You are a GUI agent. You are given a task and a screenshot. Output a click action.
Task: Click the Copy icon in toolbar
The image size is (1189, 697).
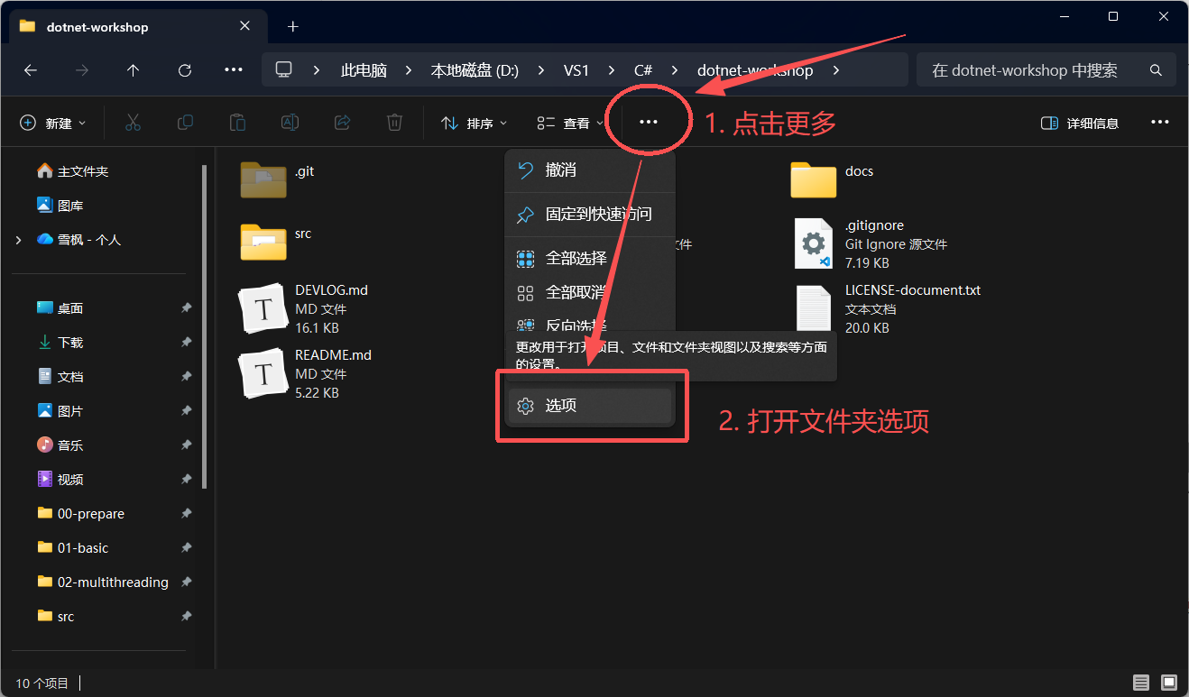pos(185,123)
